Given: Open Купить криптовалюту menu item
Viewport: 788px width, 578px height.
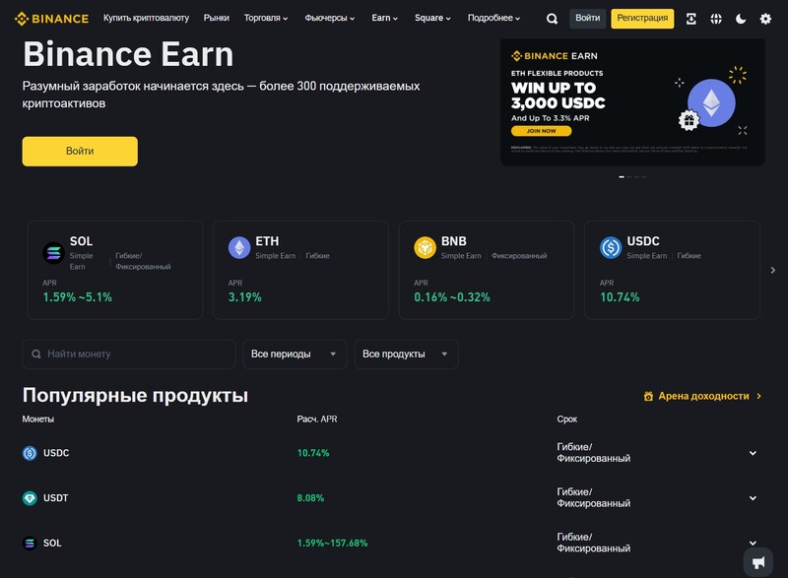Looking at the screenshot, I should pyautogui.click(x=146, y=18).
